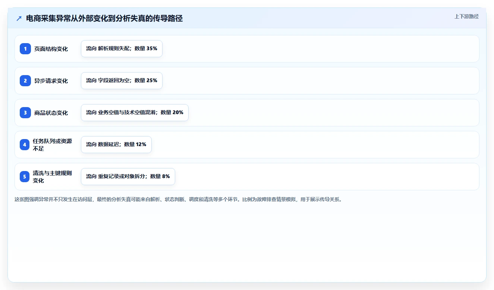Select number badge 5 for 清洗与主键规则变化
This screenshot has height=290, width=494.
click(25, 177)
